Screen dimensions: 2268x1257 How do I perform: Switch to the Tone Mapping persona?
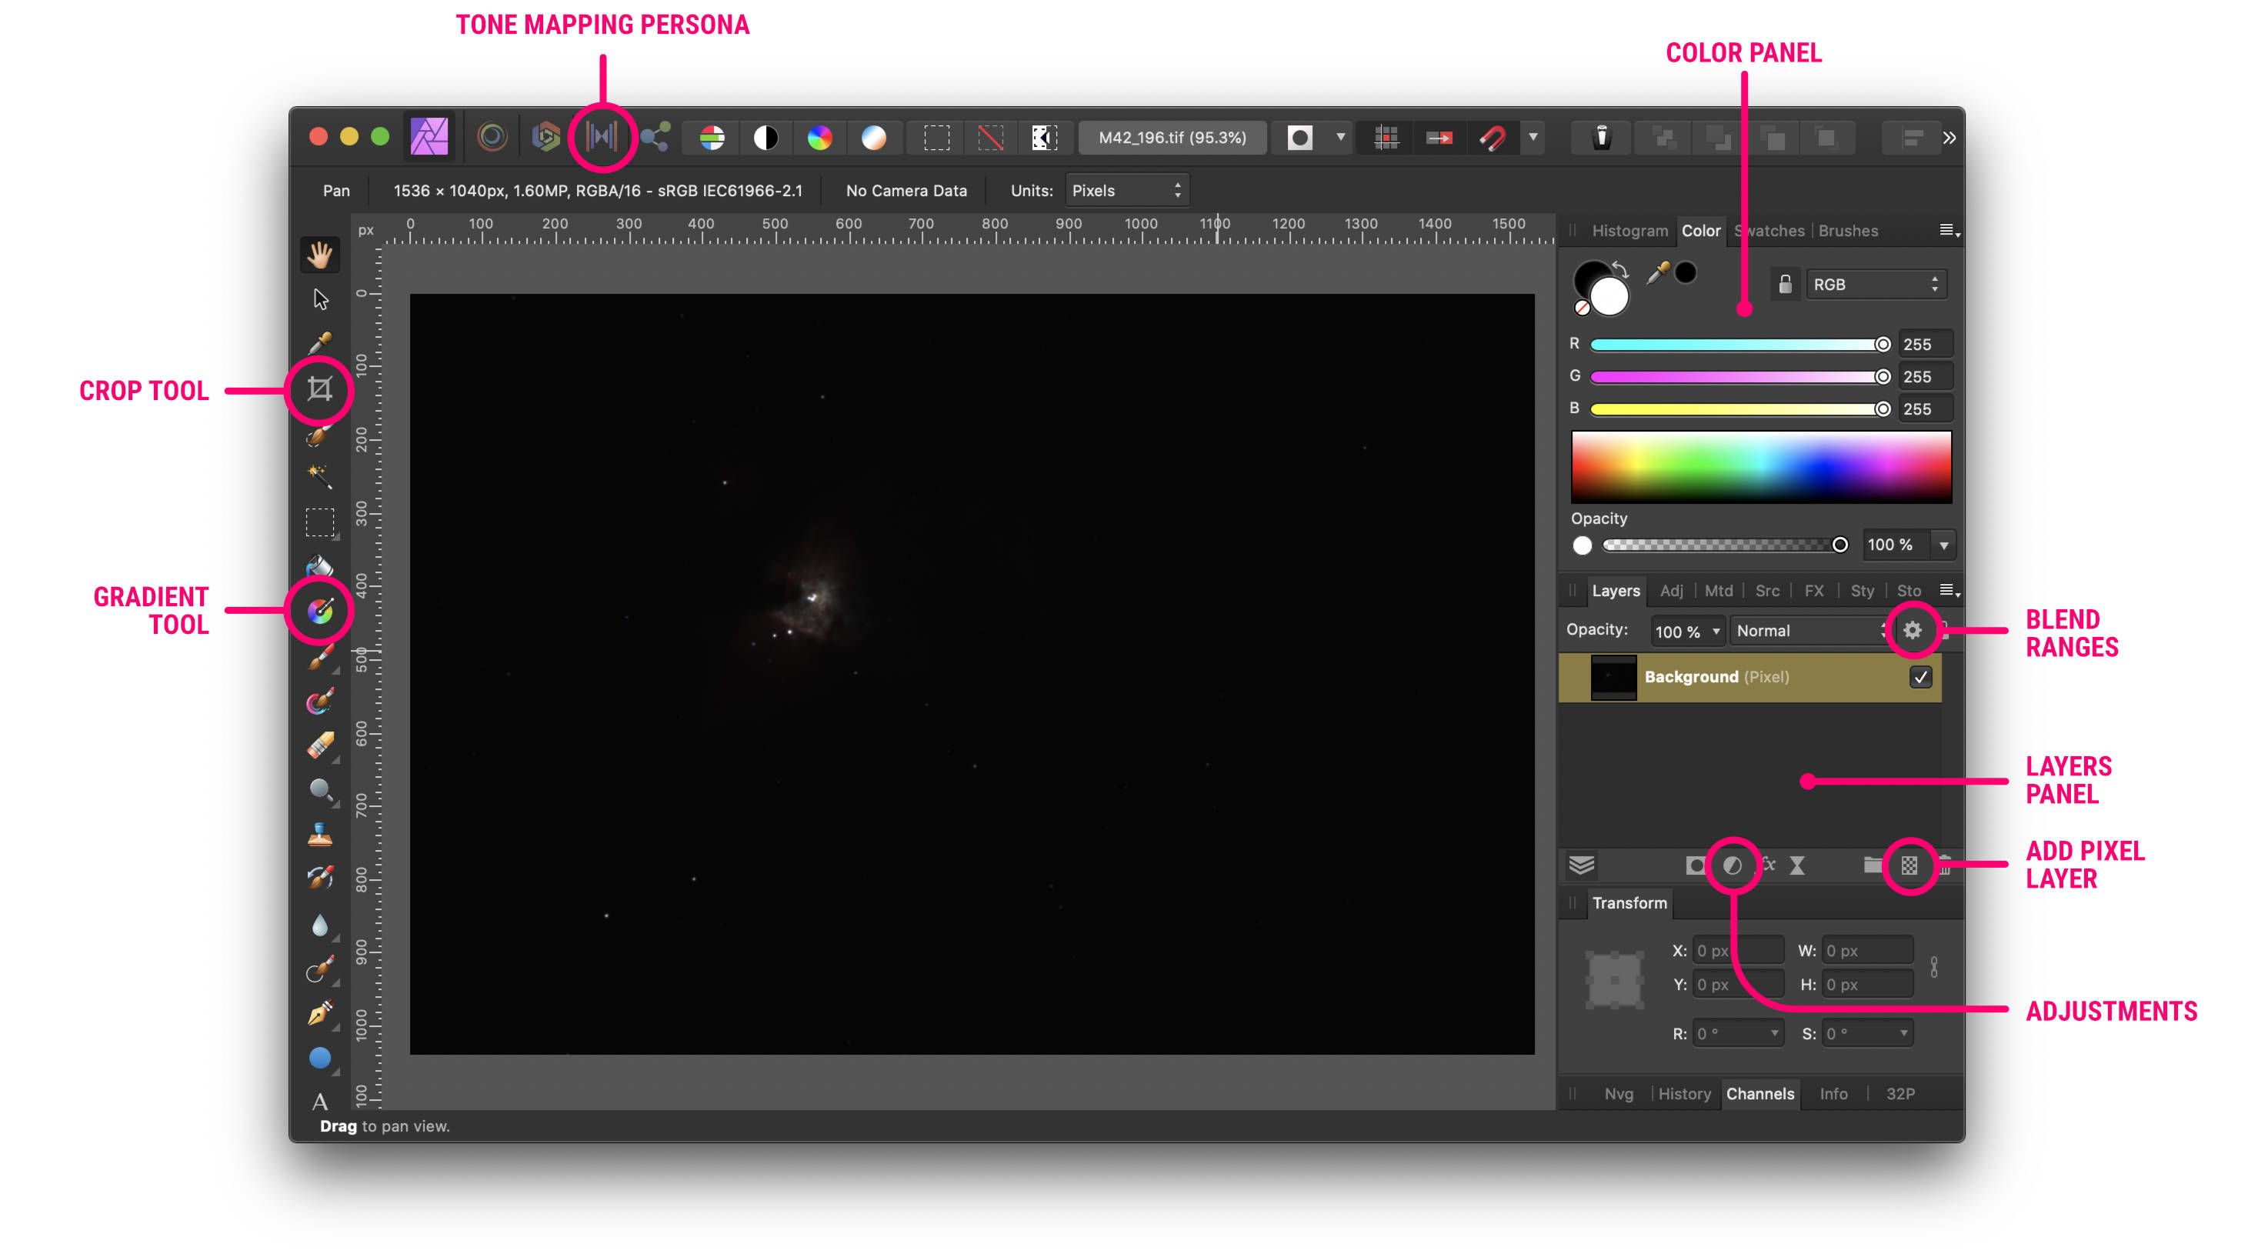click(602, 136)
